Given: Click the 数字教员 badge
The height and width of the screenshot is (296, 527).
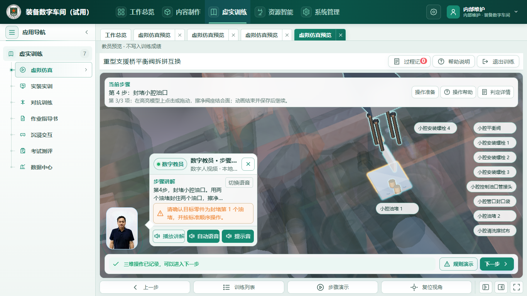Looking at the screenshot, I should pyautogui.click(x=170, y=164).
